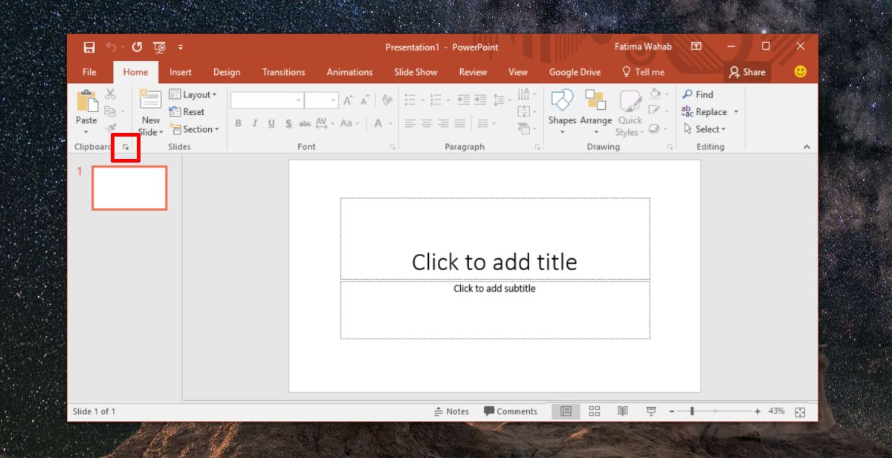Convert to SmartArt graphic icon
Image resolution: width=892 pixels, height=458 pixels.
pos(526,128)
